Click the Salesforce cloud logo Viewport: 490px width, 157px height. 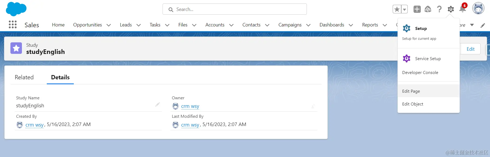tap(16, 9)
